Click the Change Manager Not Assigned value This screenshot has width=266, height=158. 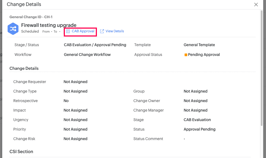[195, 110]
